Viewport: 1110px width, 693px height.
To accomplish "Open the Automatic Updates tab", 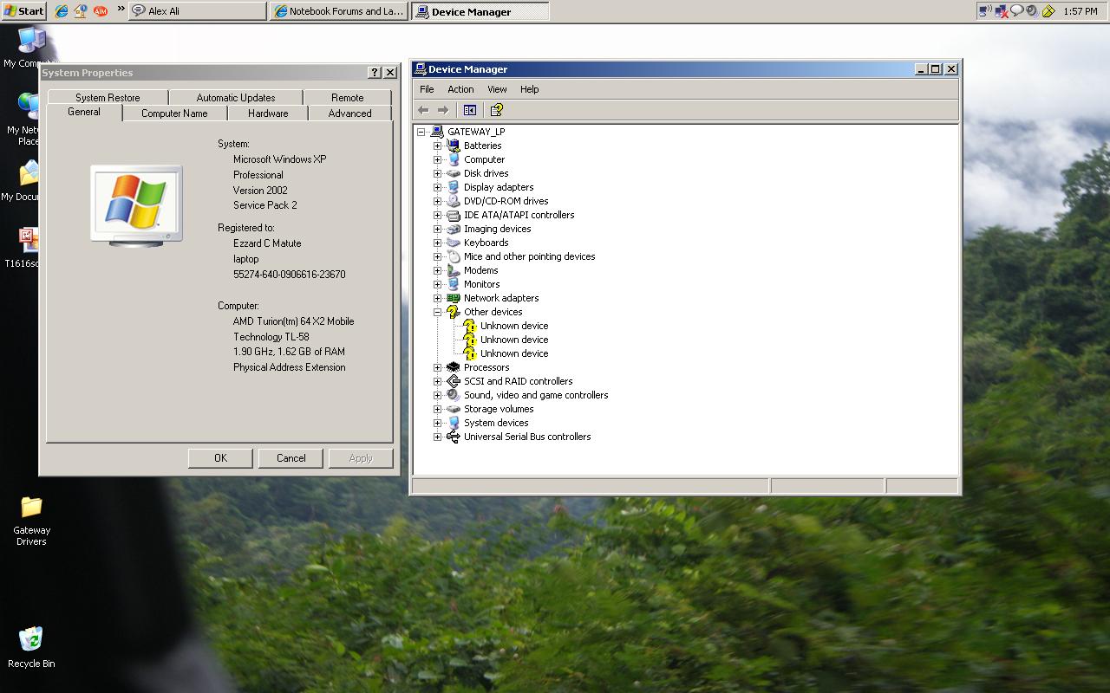I will point(236,98).
